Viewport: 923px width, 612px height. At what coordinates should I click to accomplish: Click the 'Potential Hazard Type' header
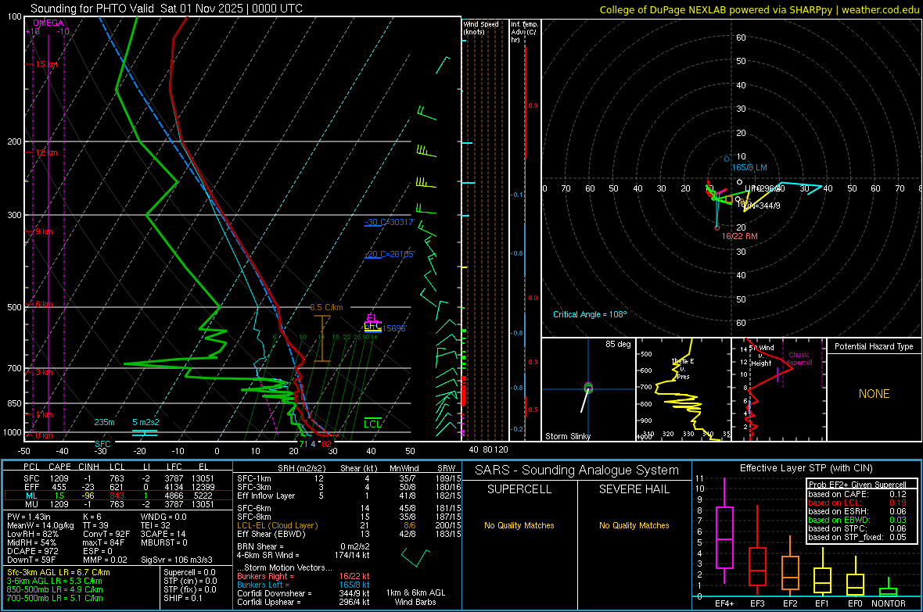[x=874, y=346]
